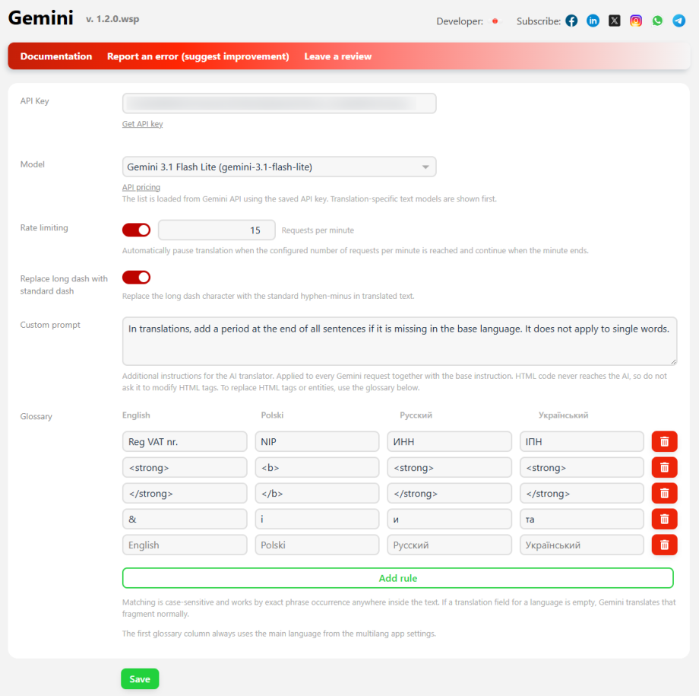Edit the Ukrainian 'та' glossary field
The height and width of the screenshot is (696, 699).
[x=582, y=520]
